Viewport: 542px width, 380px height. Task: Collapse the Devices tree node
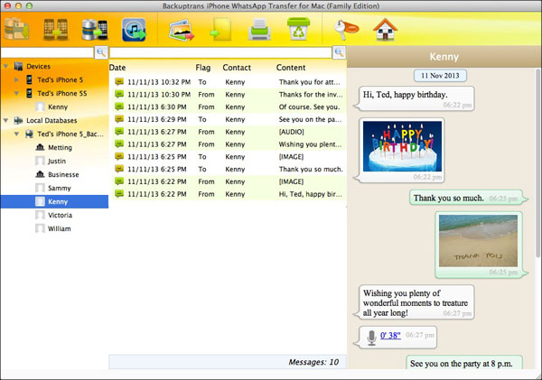pyautogui.click(x=6, y=66)
